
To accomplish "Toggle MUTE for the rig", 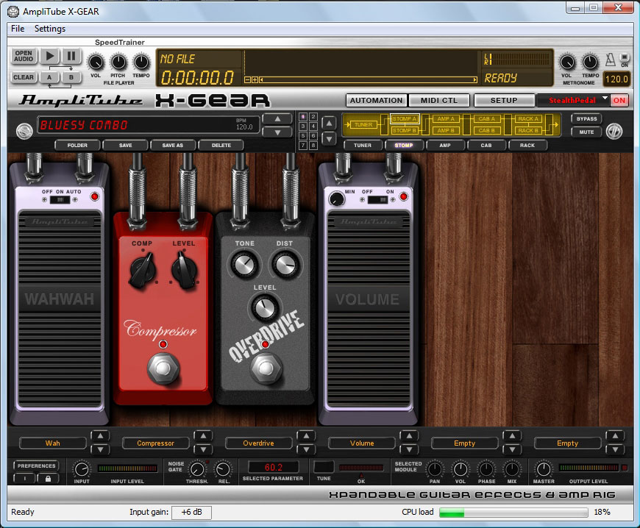I will (586, 132).
